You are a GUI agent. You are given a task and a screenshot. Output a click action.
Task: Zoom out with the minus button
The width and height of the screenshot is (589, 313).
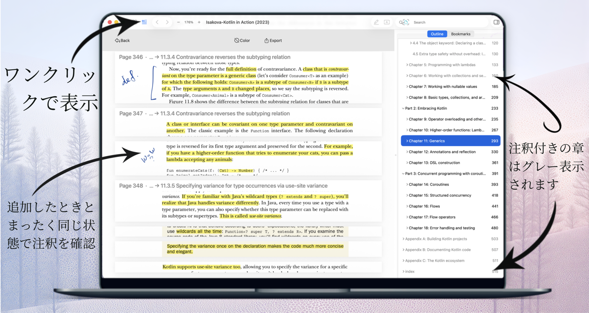(178, 22)
